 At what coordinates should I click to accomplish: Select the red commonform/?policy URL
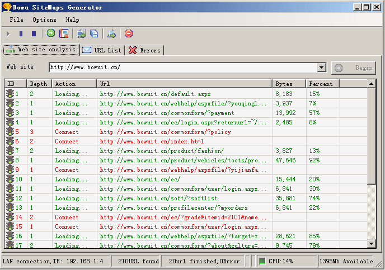166,132
